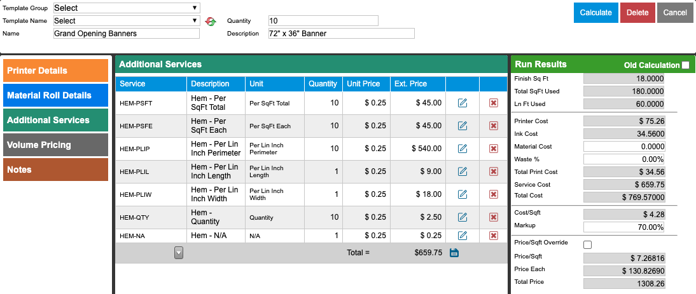This screenshot has height=294, width=696.
Task: Click the Total SqFt Used value 180.0000
Action: (624, 91)
